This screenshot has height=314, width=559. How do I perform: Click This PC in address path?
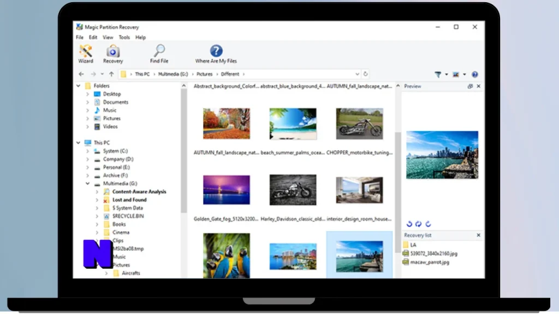[x=142, y=74]
